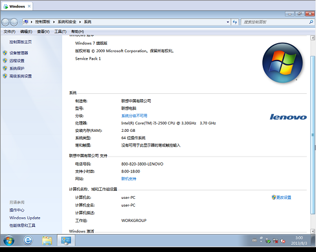This screenshot has height=252, width=316.
Task: Open the 文件(F) menu
Action: point(9,32)
